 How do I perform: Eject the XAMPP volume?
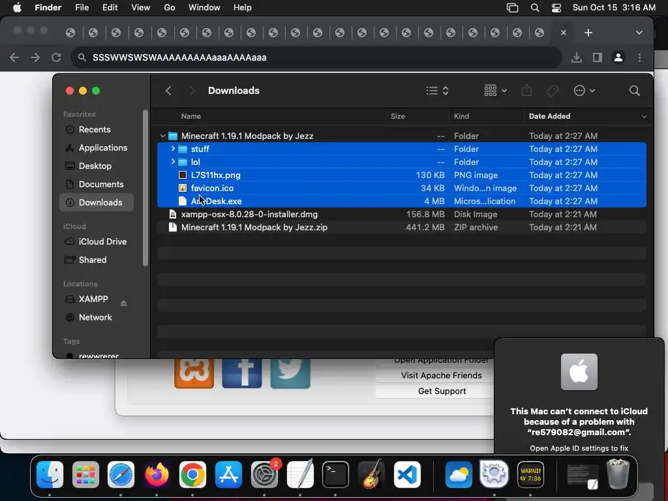(123, 303)
